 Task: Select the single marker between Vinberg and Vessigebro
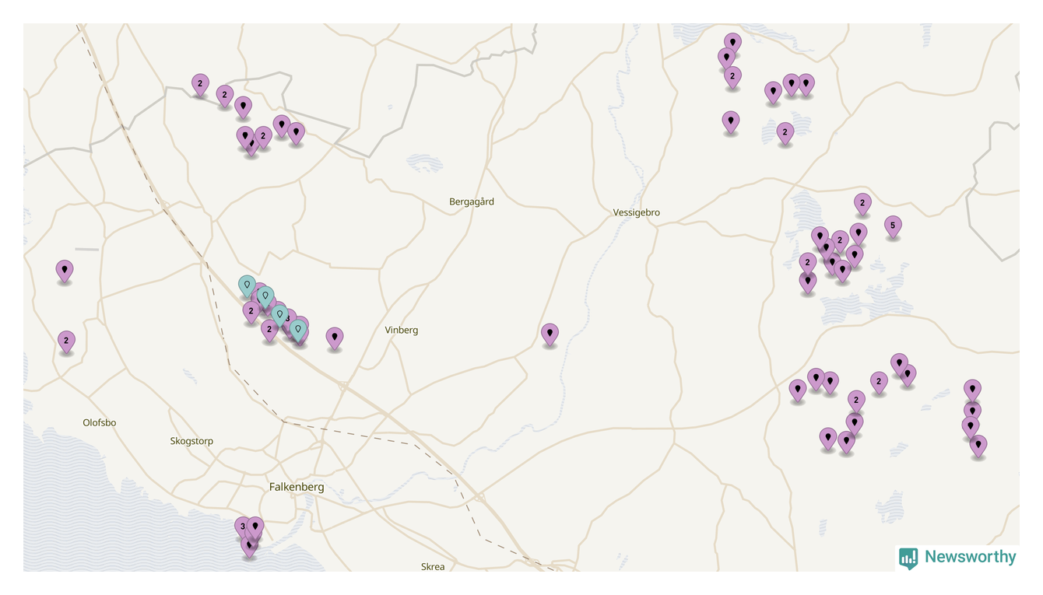550,334
